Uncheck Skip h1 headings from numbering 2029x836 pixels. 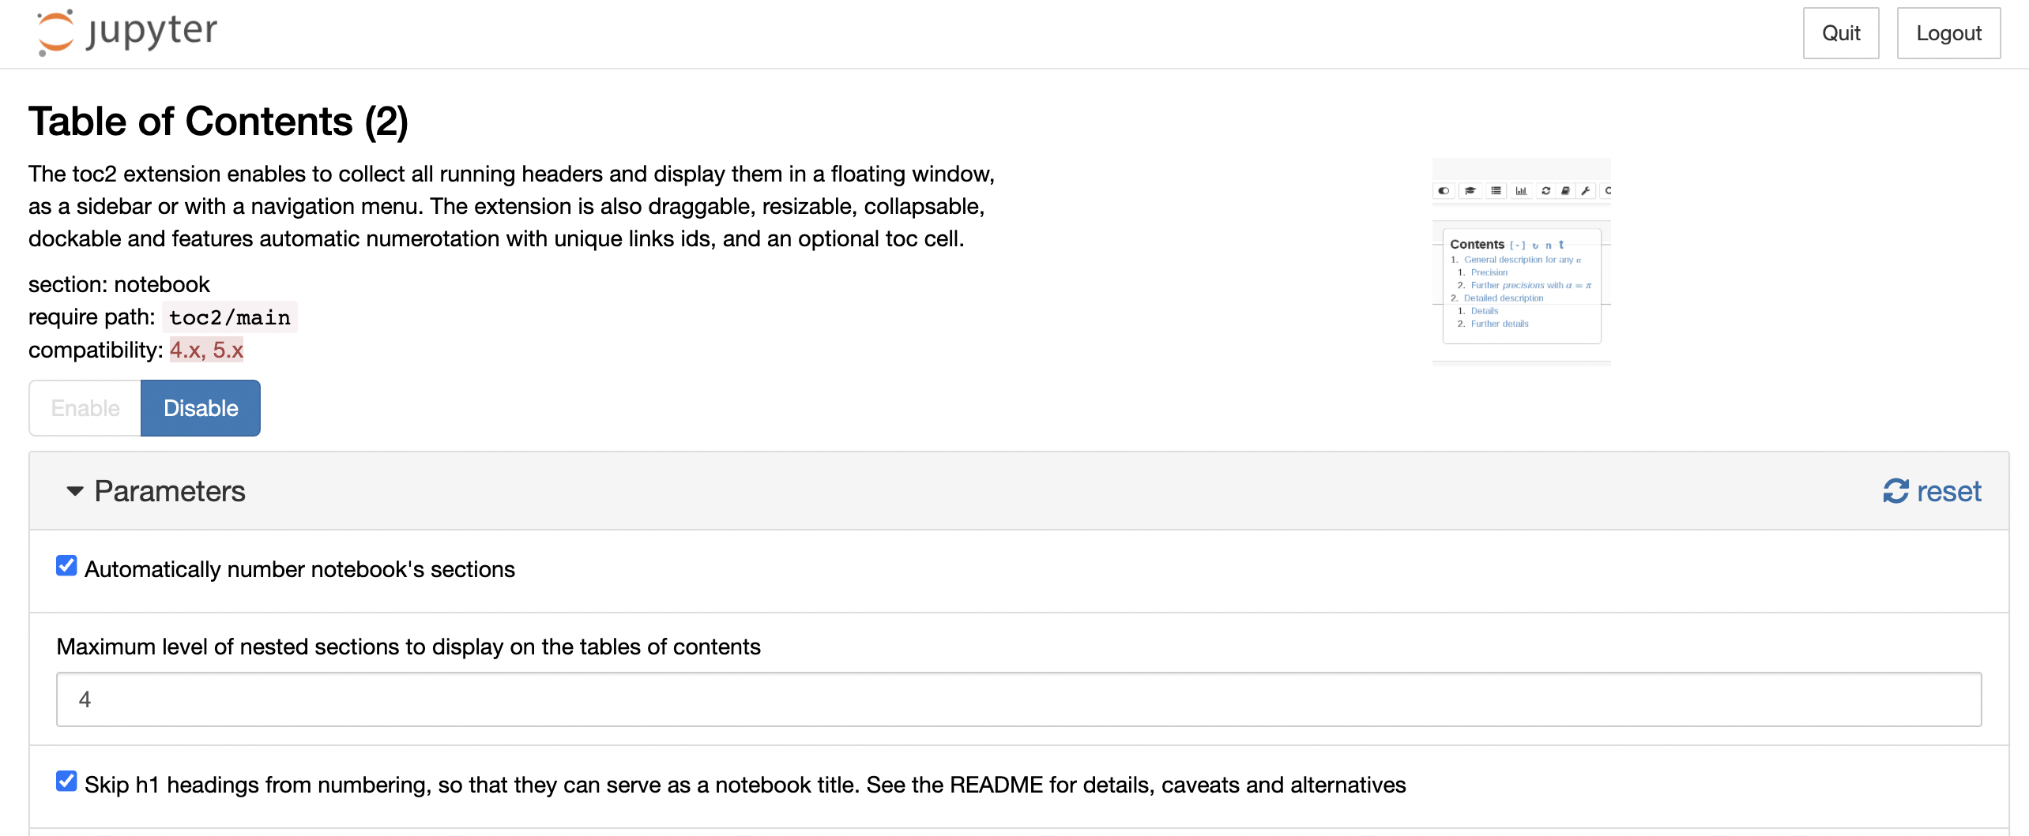[66, 782]
